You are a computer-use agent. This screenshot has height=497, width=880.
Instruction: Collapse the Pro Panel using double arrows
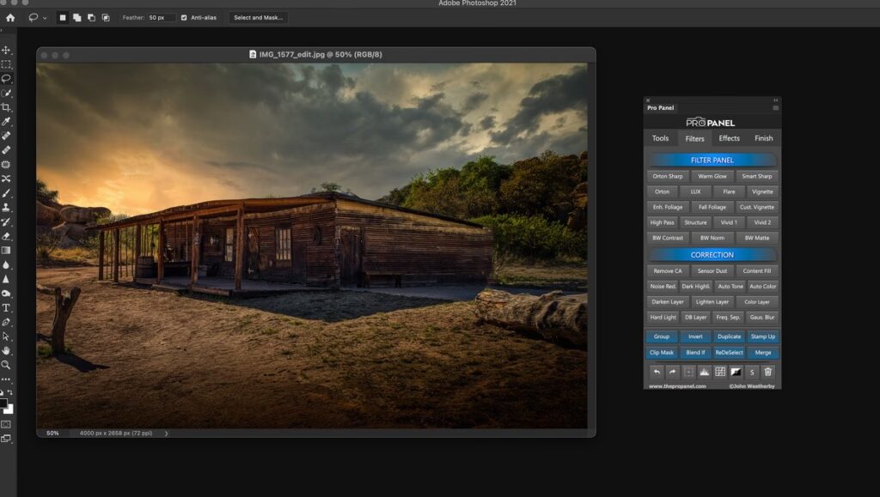775,100
